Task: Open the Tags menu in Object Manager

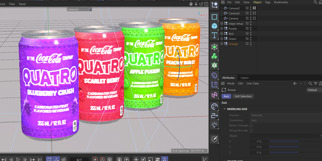Action: tap(267, 2)
